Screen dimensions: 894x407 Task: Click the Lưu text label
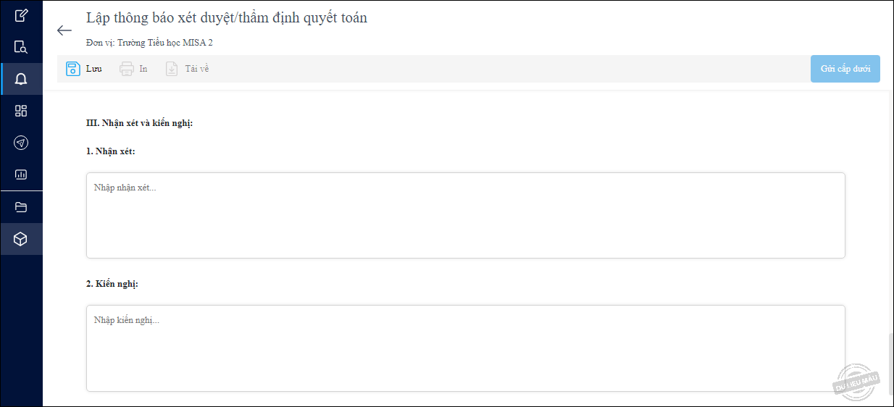click(x=93, y=69)
